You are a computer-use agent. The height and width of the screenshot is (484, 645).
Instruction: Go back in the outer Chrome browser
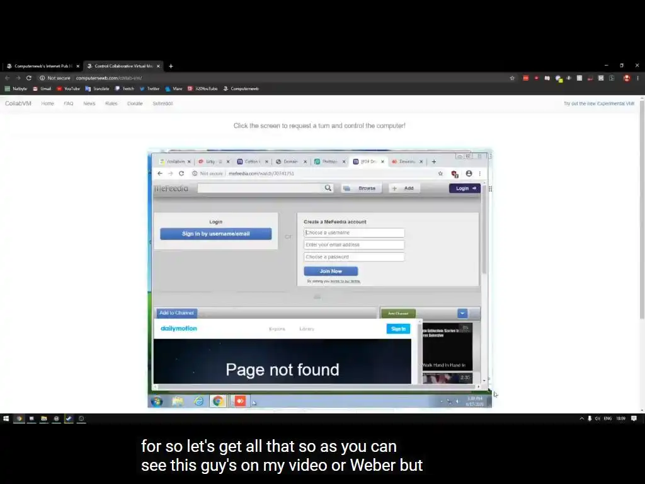click(x=7, y=78)
